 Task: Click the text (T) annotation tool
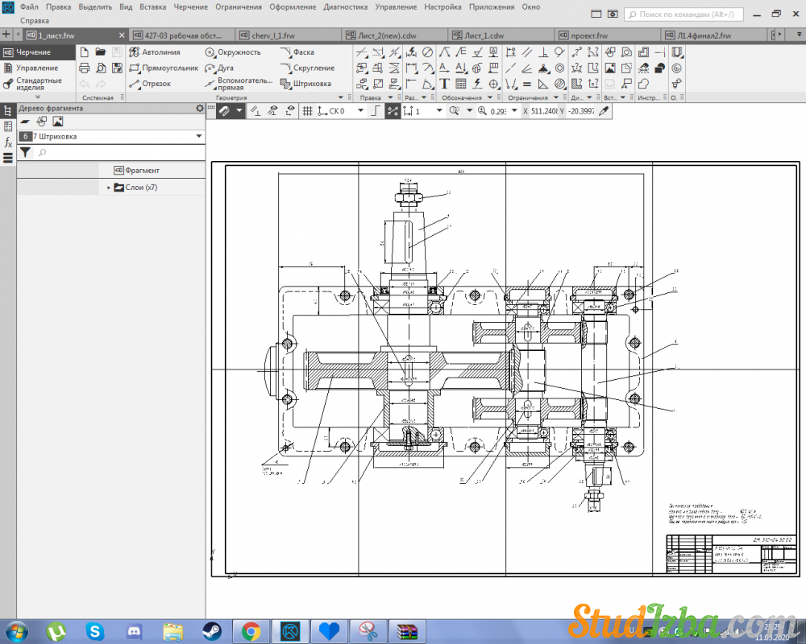[444, 84]
